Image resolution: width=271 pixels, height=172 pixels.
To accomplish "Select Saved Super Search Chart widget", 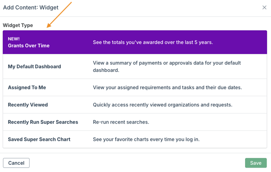I will [39, 139].
